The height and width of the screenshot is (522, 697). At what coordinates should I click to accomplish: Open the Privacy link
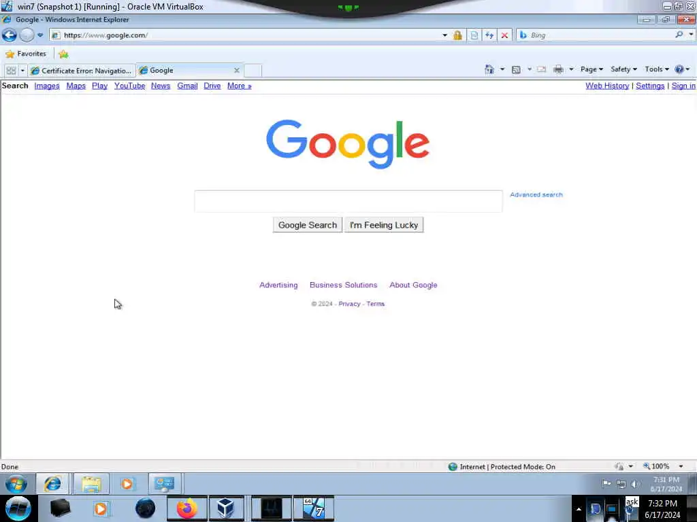(349, 304)
